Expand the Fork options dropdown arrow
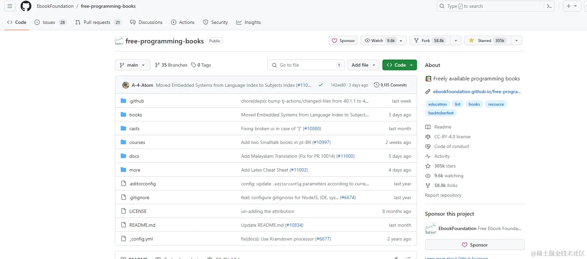Image resolution: width=587 pixels, height=259 pixels. tap(456, 40)
